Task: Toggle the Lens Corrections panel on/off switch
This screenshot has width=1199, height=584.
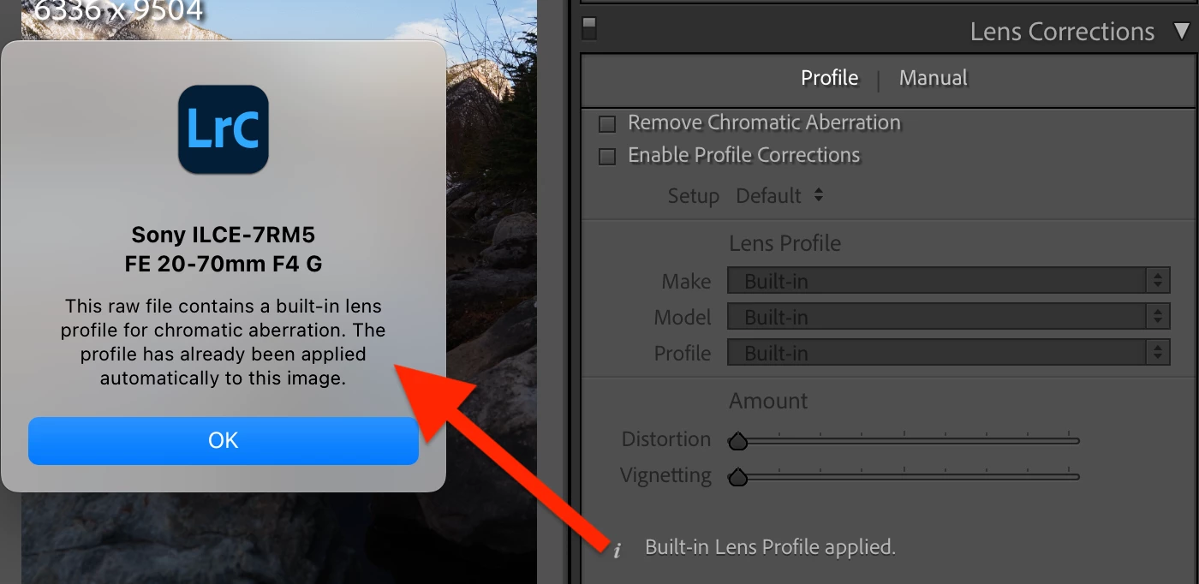Action: (x=588, y=28)
